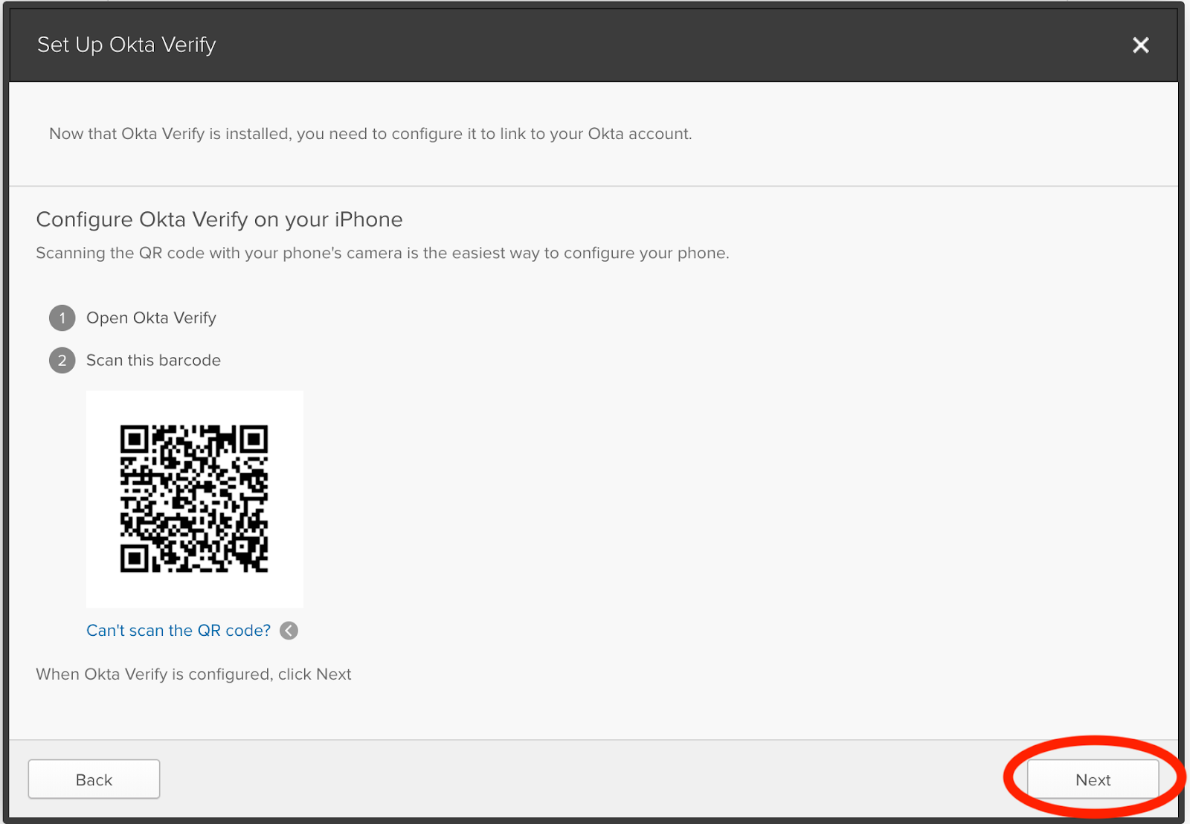The height and width of the screenshot is (824, 1190).
Task: Close the Set Up Okta Verify dialog
Action: point(1140,45)
